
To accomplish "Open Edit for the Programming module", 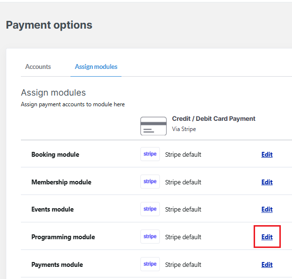I will (267, 237).
